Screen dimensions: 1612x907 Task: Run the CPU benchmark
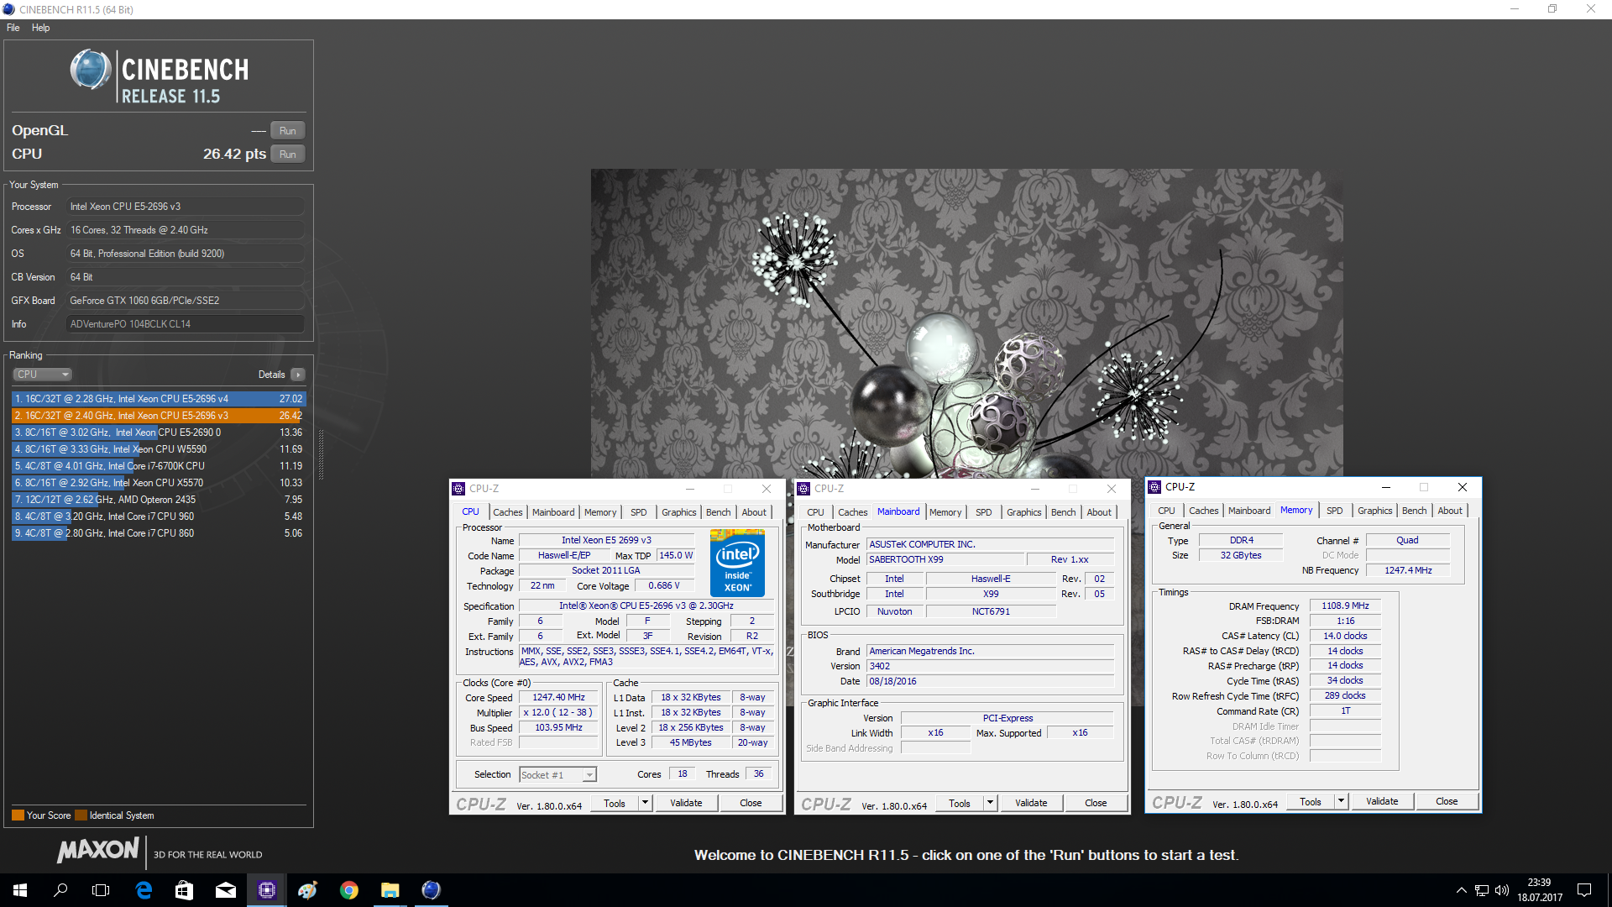287,155
